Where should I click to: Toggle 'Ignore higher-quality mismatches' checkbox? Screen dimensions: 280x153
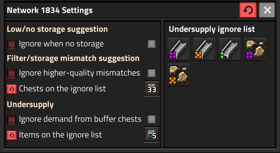[x=152, y=73]
